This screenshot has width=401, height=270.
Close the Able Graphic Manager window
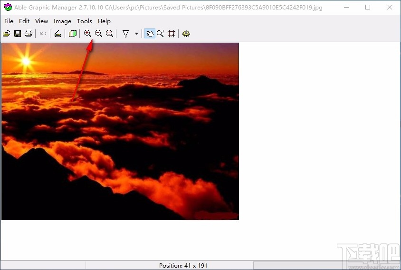(390, 7)
